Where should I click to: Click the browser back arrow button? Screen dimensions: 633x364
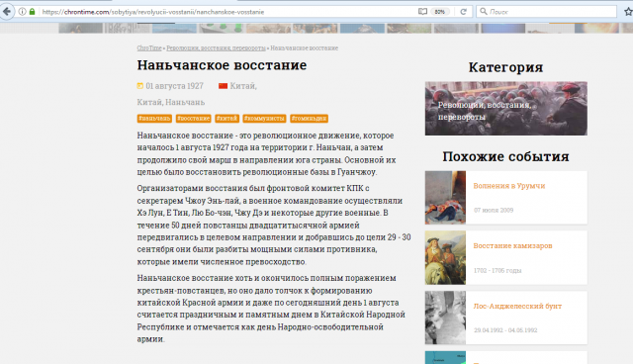point(7,12)
